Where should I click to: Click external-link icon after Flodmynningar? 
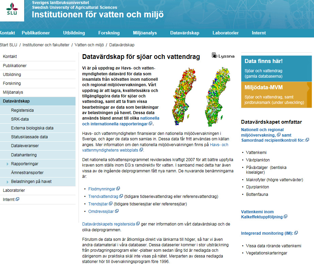(118, 188)
